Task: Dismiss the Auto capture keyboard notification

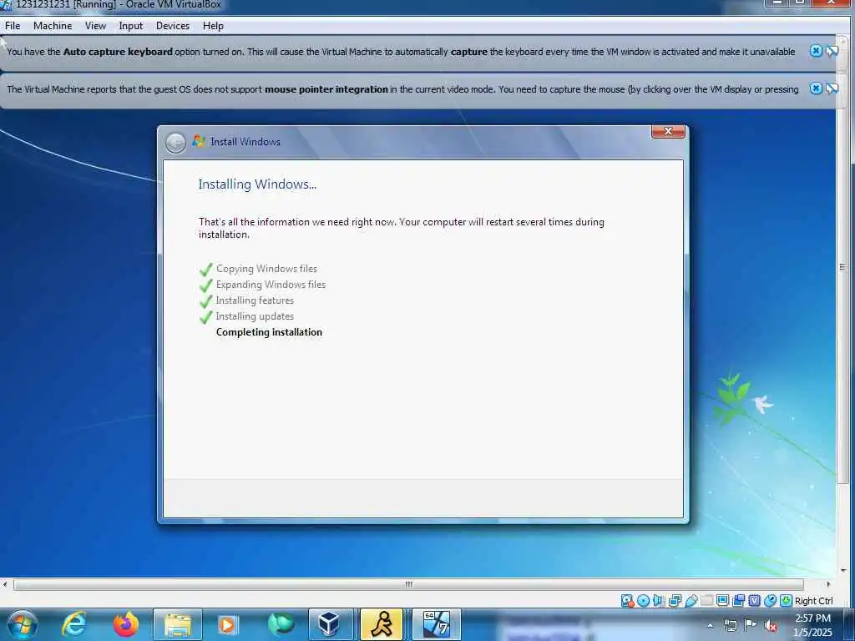Action: coord(816,51)
